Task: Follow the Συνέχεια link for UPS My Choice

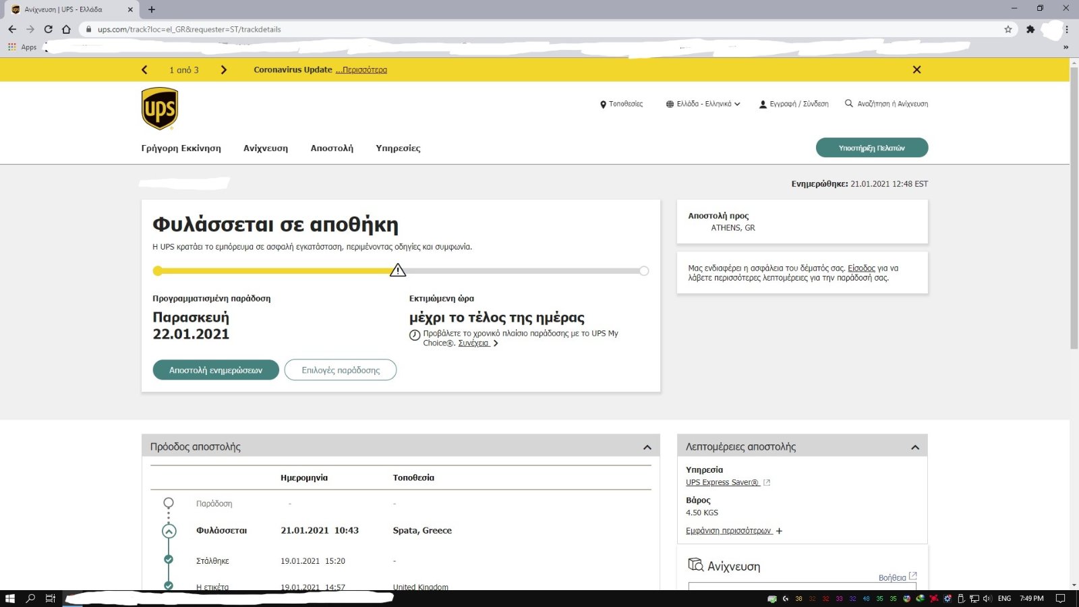Action: pyautogui.click(x=473, y=343)
